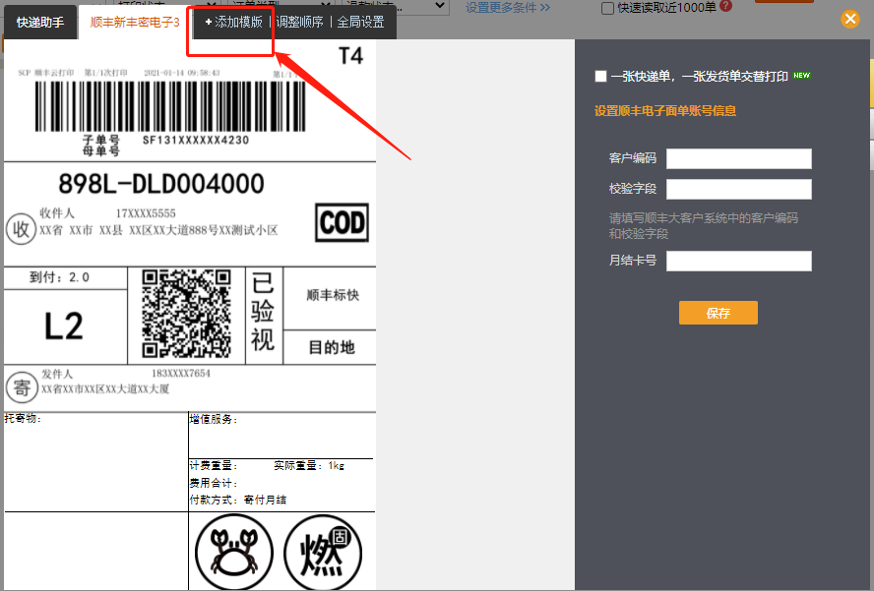Viewport: 874px width, 591px height.
Task: Switch to the 快递助手 tab
Action: [40, 22]
